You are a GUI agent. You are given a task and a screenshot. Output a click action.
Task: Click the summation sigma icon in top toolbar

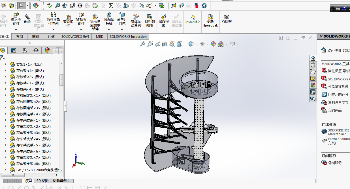(x=111, y=5)
